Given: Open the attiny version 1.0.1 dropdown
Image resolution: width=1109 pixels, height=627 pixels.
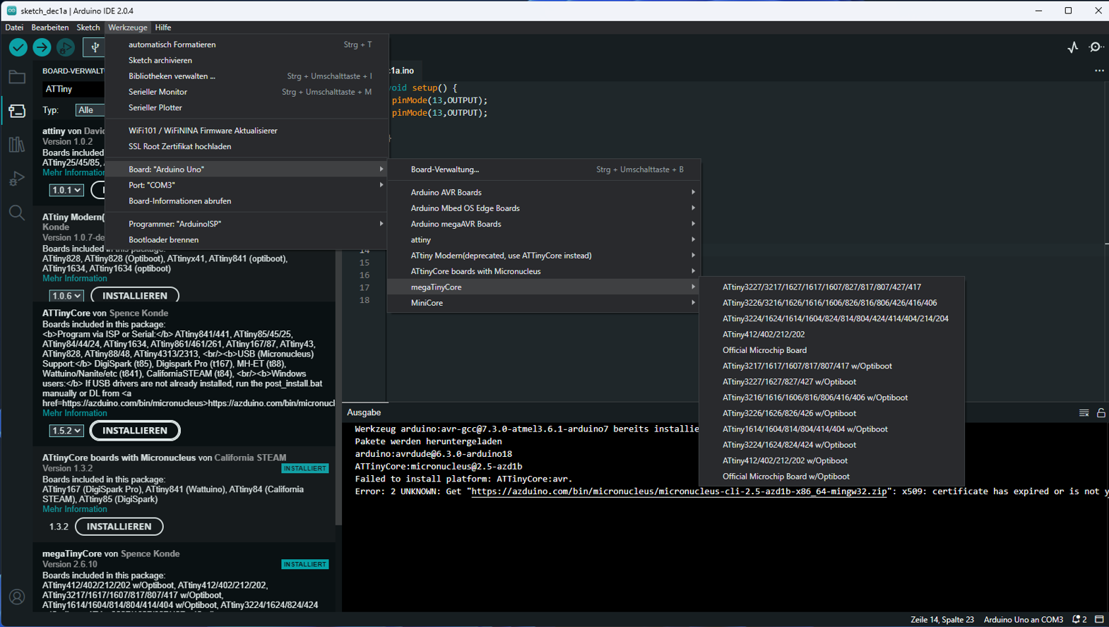Looking at the screenshot, I should (66, 190).
